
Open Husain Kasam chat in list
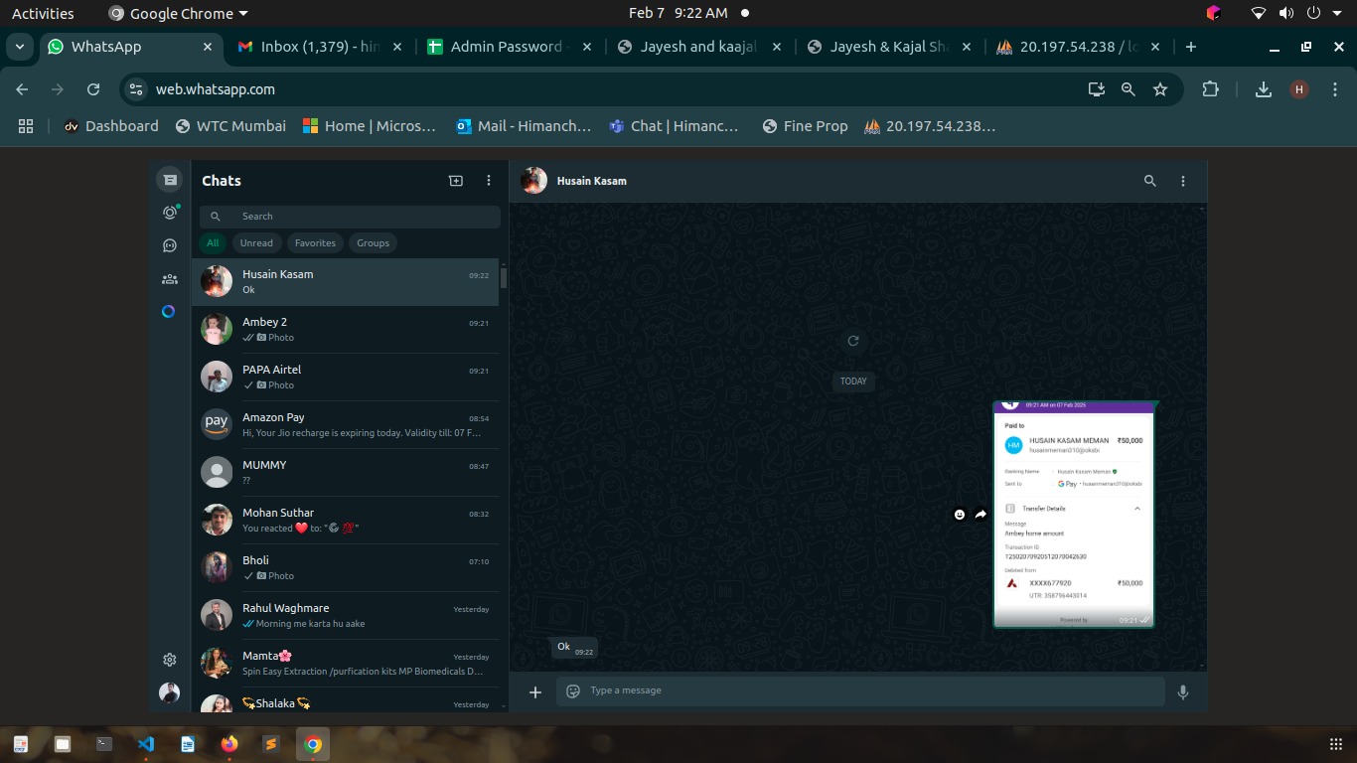346,282
